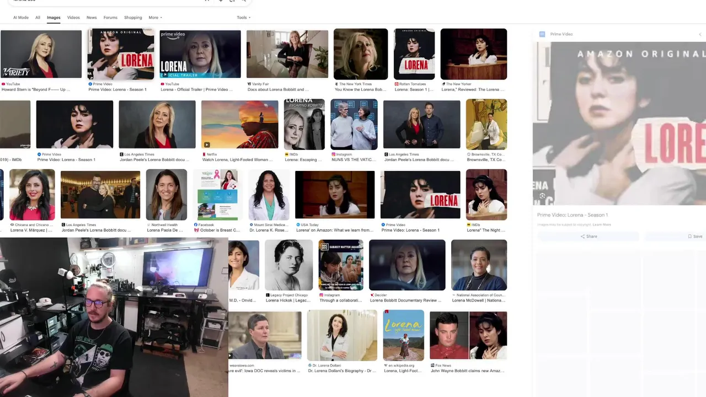Expand the More dropdown

[155, 18]
